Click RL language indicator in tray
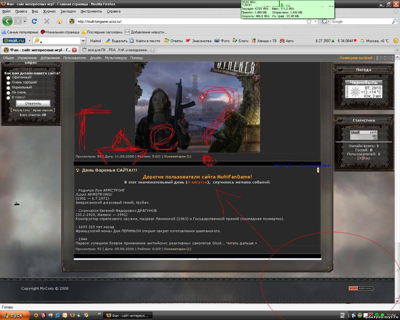 click(342, 315)
